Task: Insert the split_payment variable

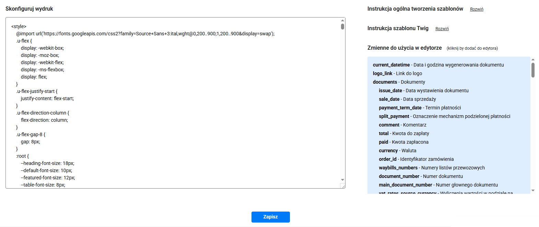Action: (394, 116)
